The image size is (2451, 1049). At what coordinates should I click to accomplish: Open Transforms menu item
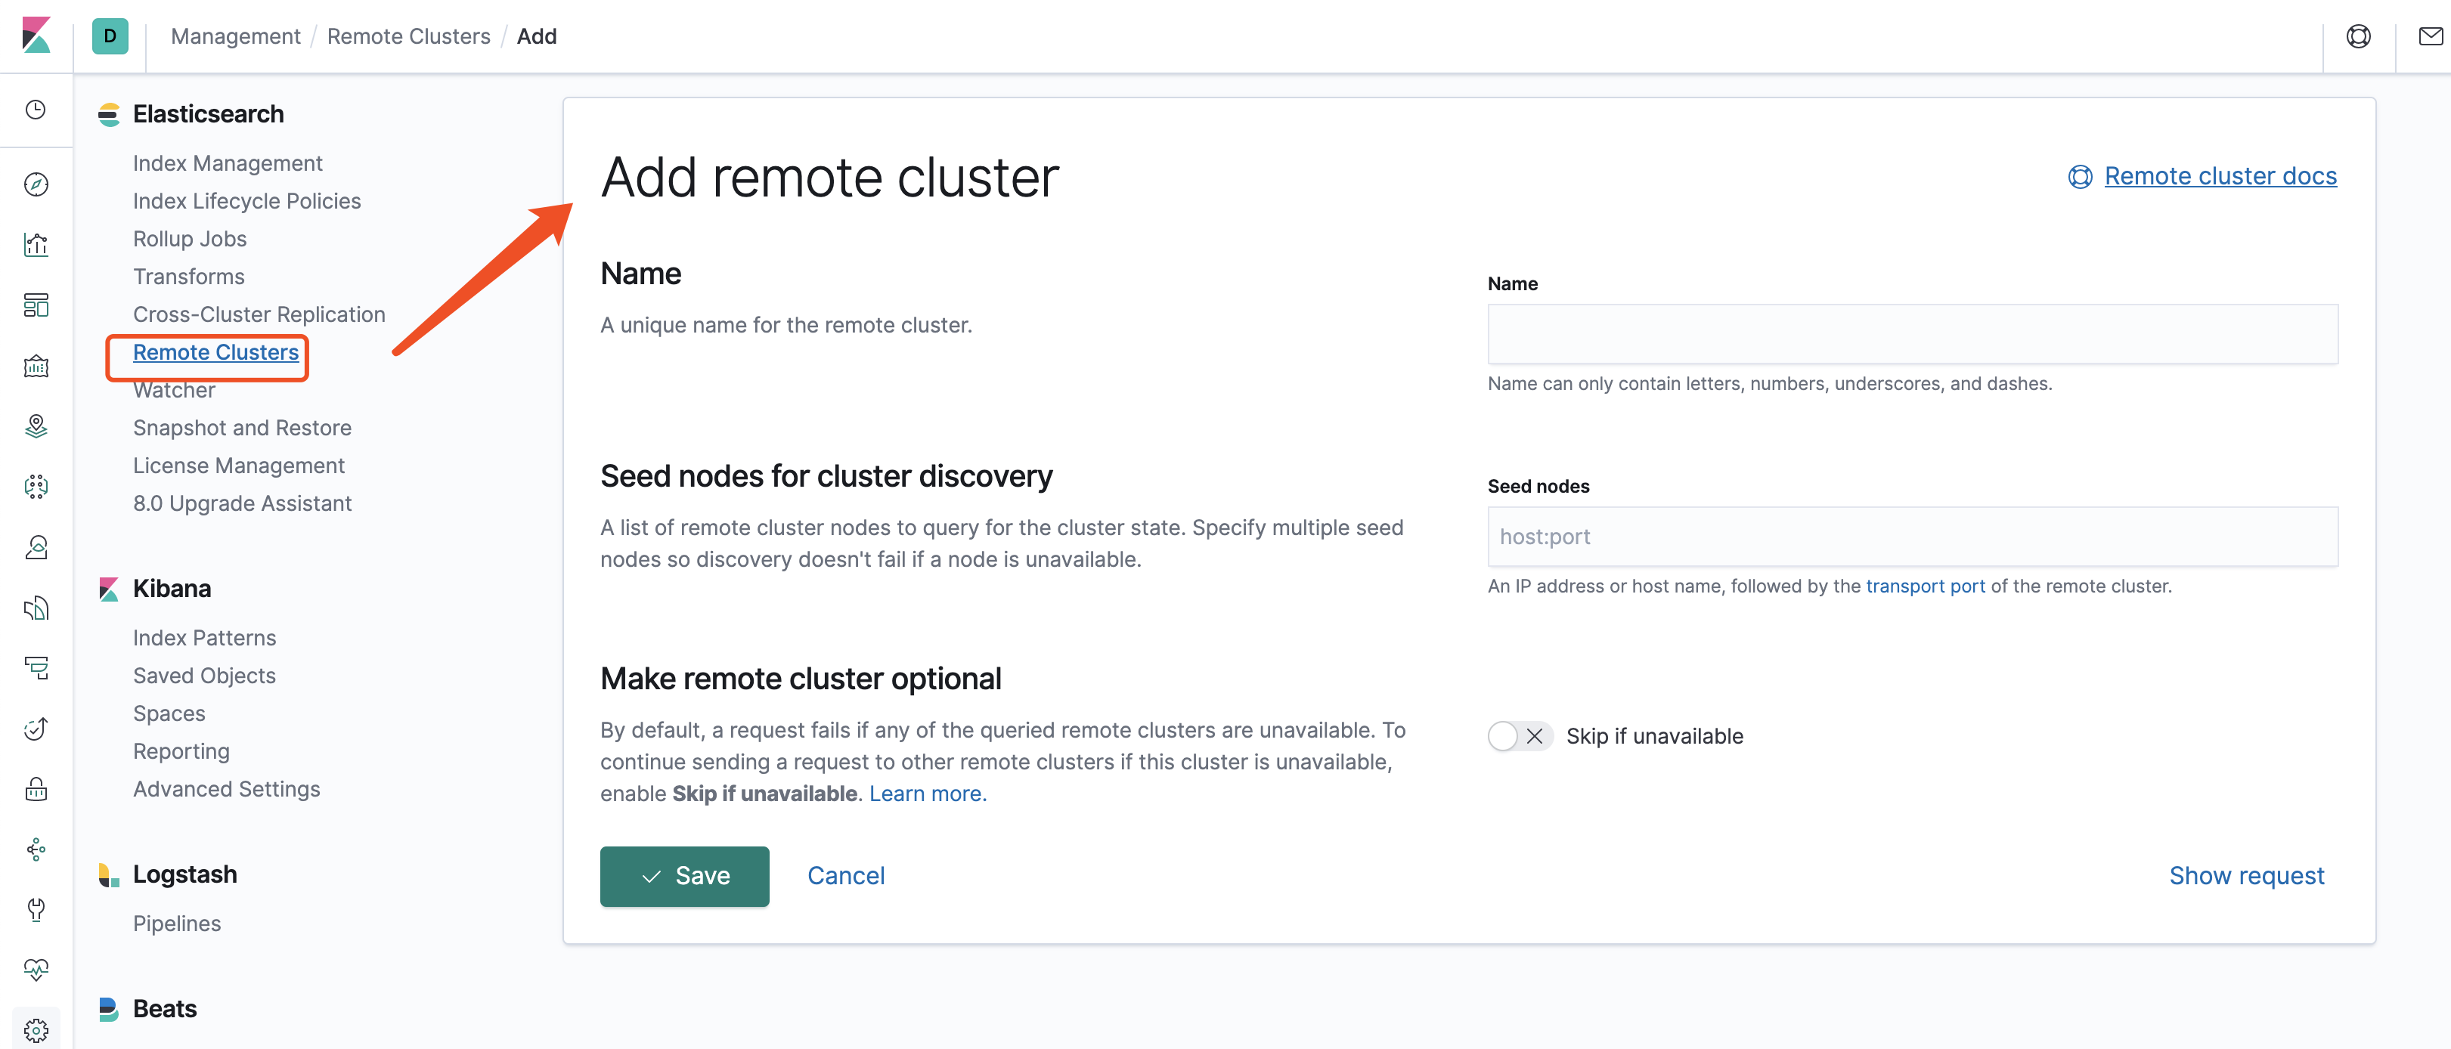click(x=188, y=277)
